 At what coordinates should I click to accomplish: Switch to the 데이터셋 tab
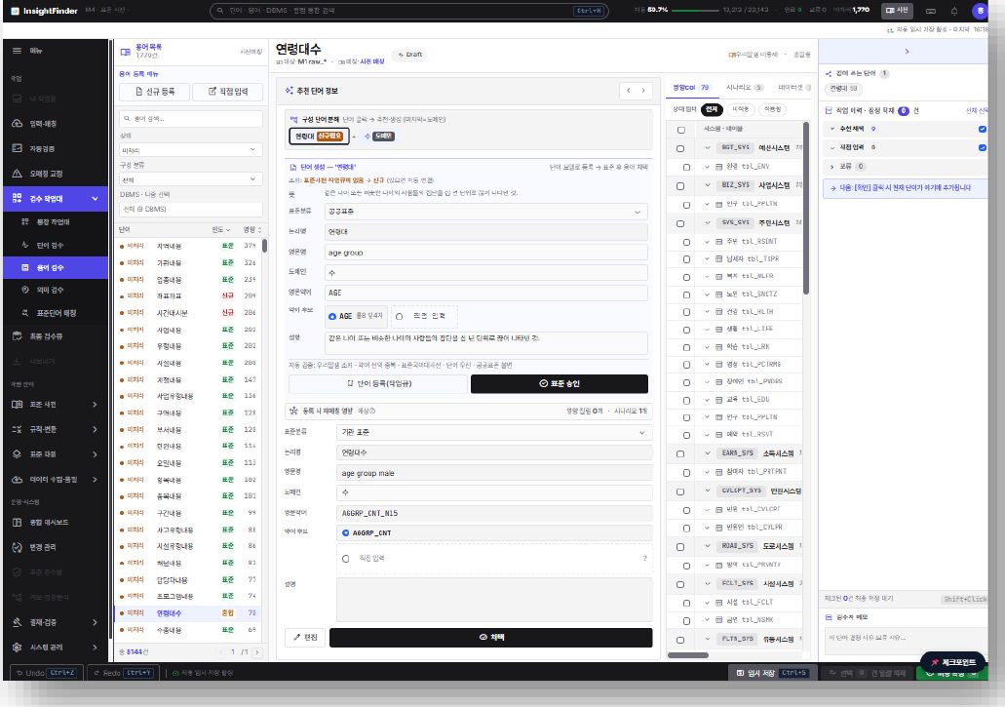click(x=793, y=87)
